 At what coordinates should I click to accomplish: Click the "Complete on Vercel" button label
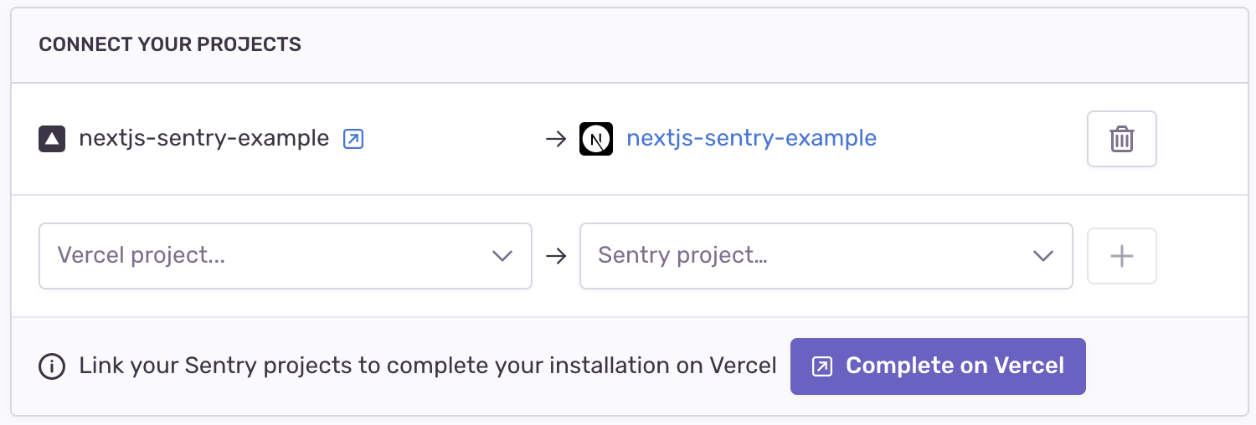point(955,366)
